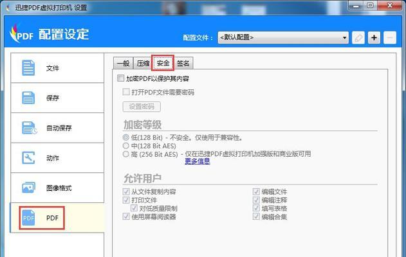Viewport: 406px width, 257px height.
Task: Select 动作 label in the sidebar
Action: (53, 158)
